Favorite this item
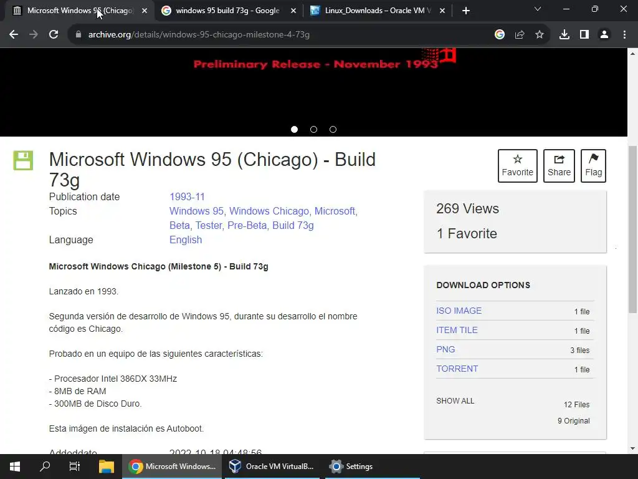 pos(518,166)
